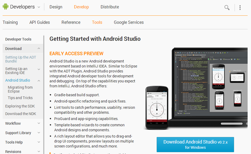Expand the Tools Help section
The image size is (251, 154).
pos(39,142)
